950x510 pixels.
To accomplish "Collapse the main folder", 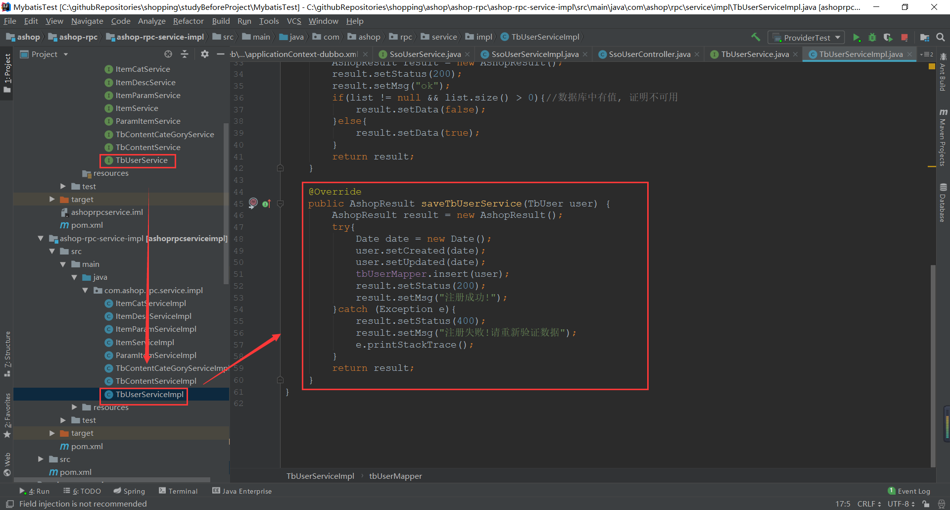I will click(x=63, y=264).
